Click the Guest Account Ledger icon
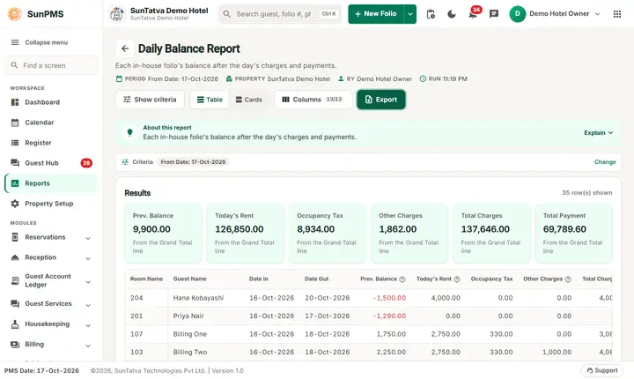The image size is (634, 379). 15,280
